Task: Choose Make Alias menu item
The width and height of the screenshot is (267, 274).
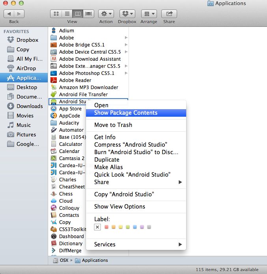Action: (136, 167)
